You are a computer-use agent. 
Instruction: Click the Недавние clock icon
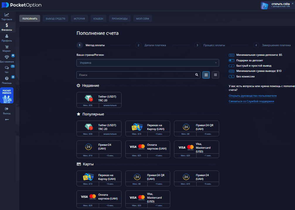click(79, 86)
